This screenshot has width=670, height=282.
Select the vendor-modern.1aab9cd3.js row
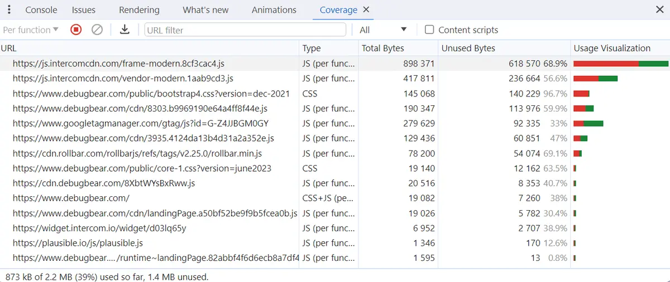point(335,79)
